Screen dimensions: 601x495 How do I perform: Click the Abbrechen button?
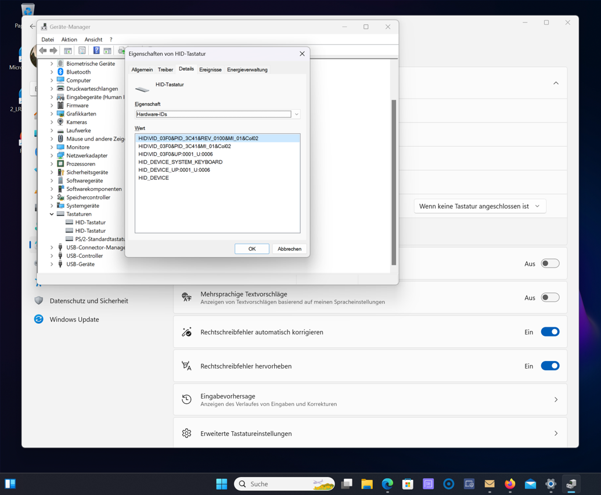(x=289, y=248)
